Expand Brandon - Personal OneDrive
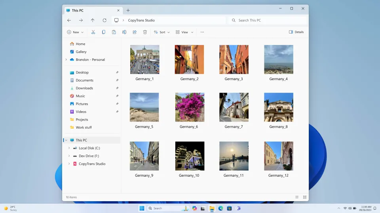This screenshot has height=213, width=380. (66, 60)
